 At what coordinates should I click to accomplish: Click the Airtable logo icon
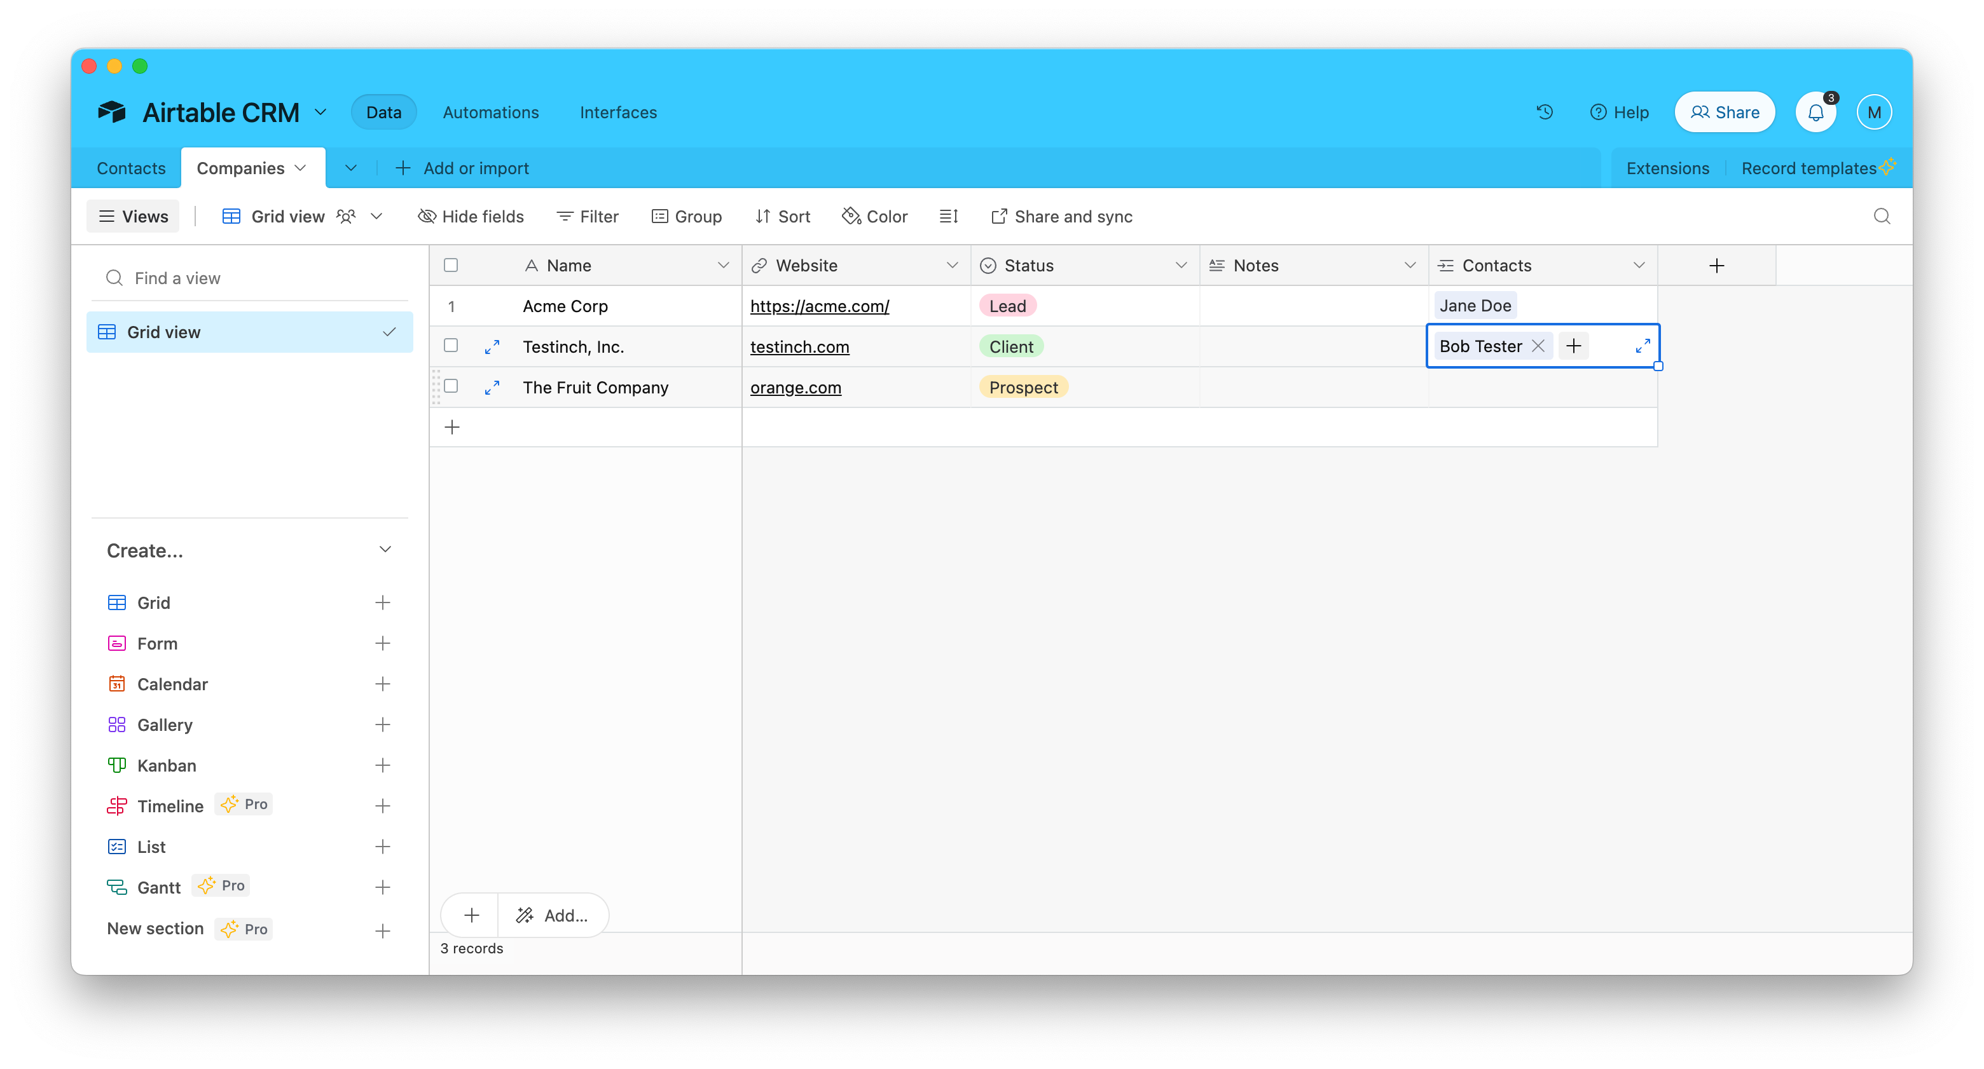pos(112,112)
